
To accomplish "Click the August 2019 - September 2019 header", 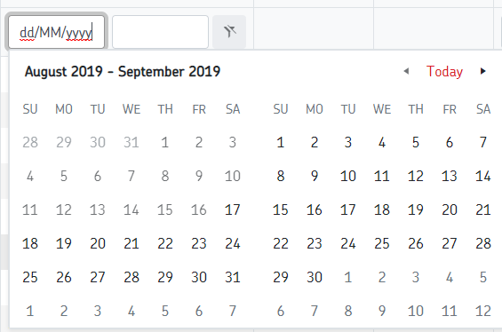I will pyautogui.click(x=123, y=71).
